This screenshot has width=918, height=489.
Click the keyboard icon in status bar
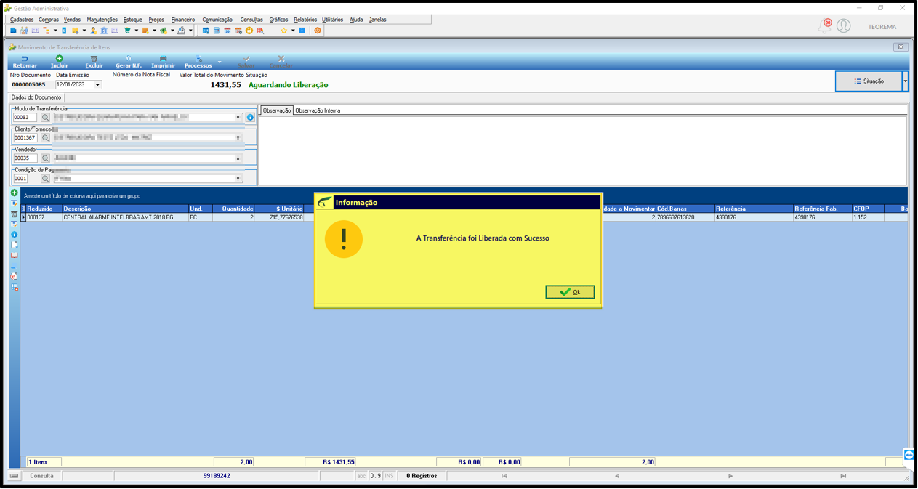(14, 476)
